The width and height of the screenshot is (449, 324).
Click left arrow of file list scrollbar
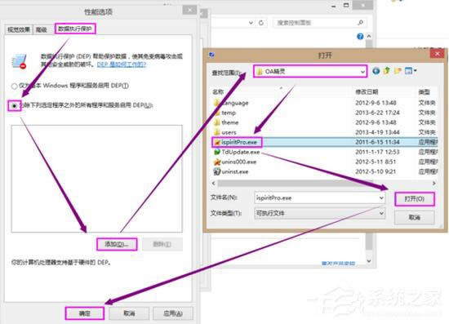214,183
